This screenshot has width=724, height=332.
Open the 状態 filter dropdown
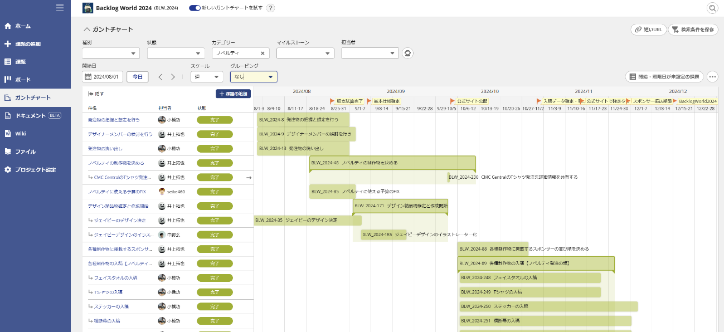[176, 53]
